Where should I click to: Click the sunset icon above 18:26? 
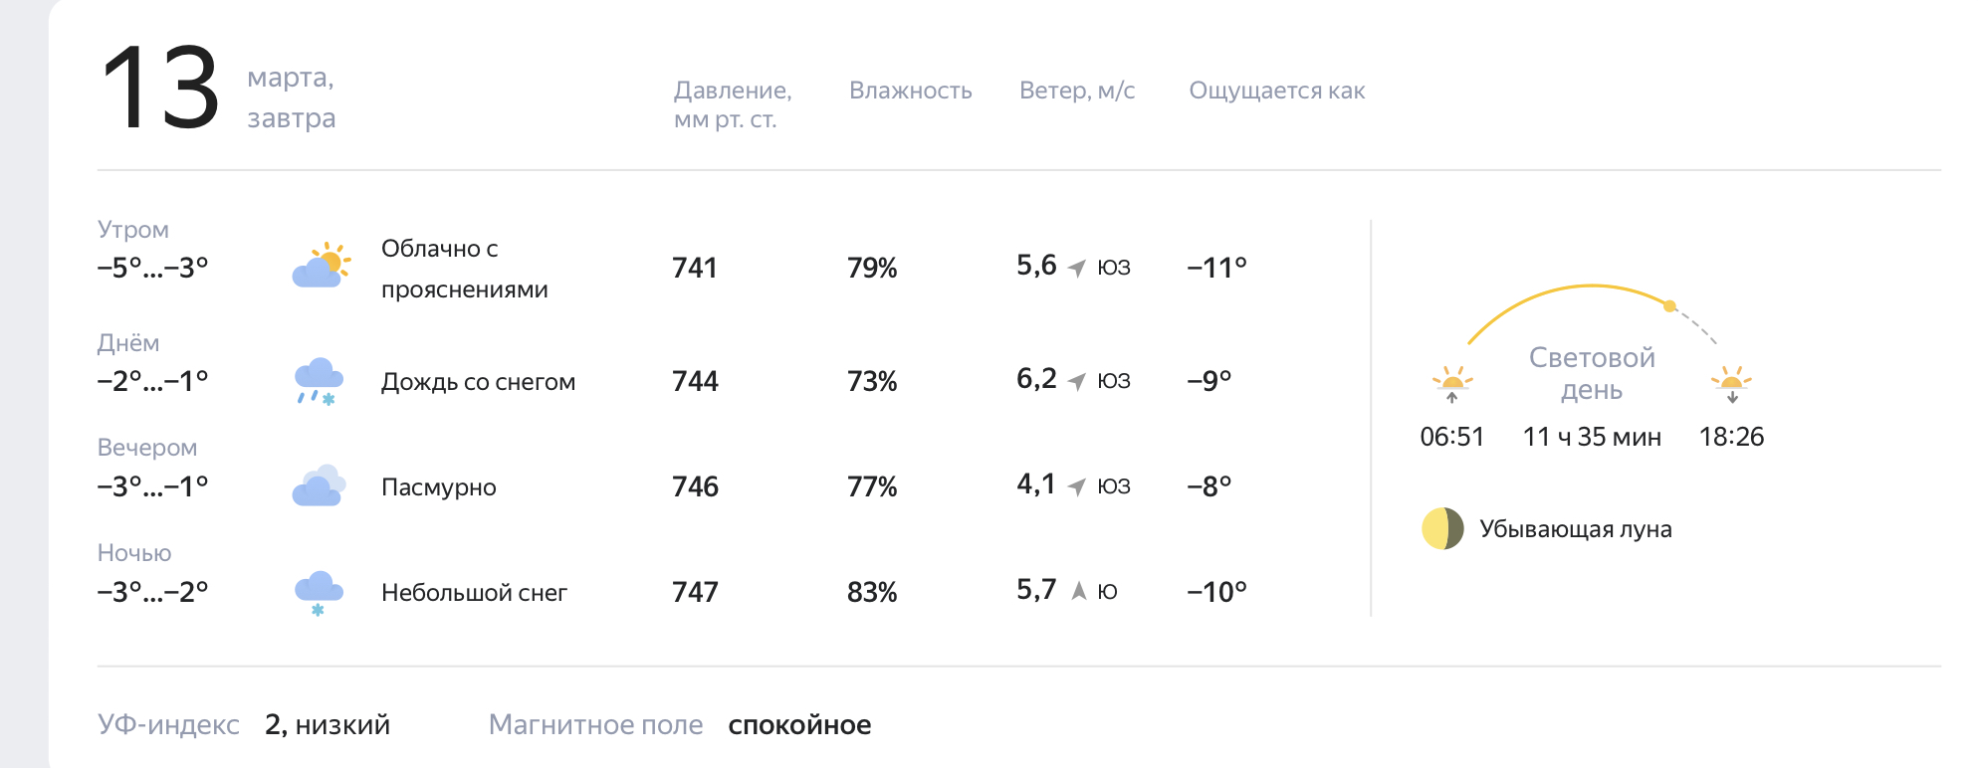click(x=1731, y=383)
